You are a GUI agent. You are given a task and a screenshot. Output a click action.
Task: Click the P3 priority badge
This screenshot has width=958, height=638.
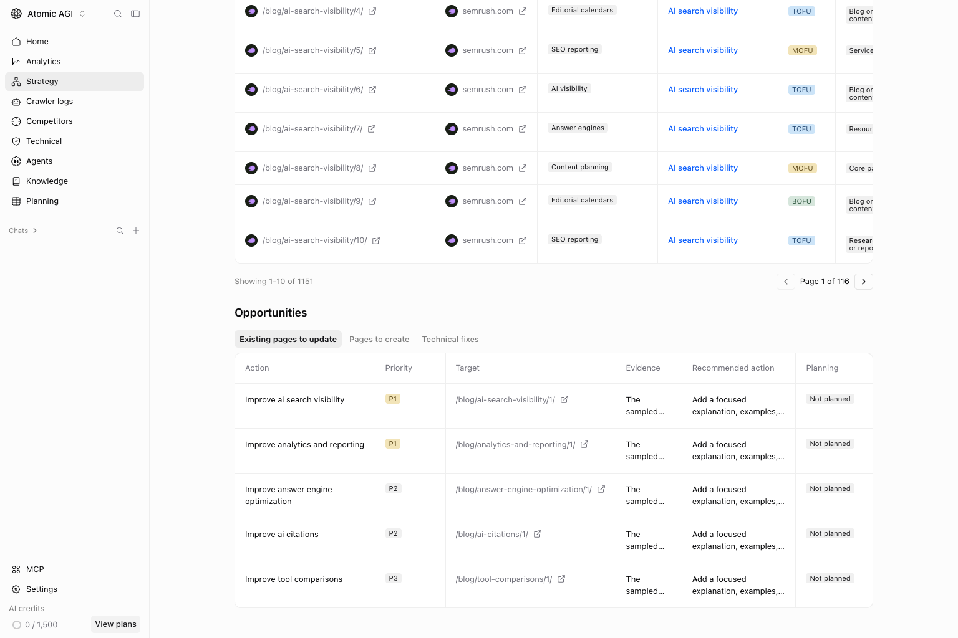393,579
